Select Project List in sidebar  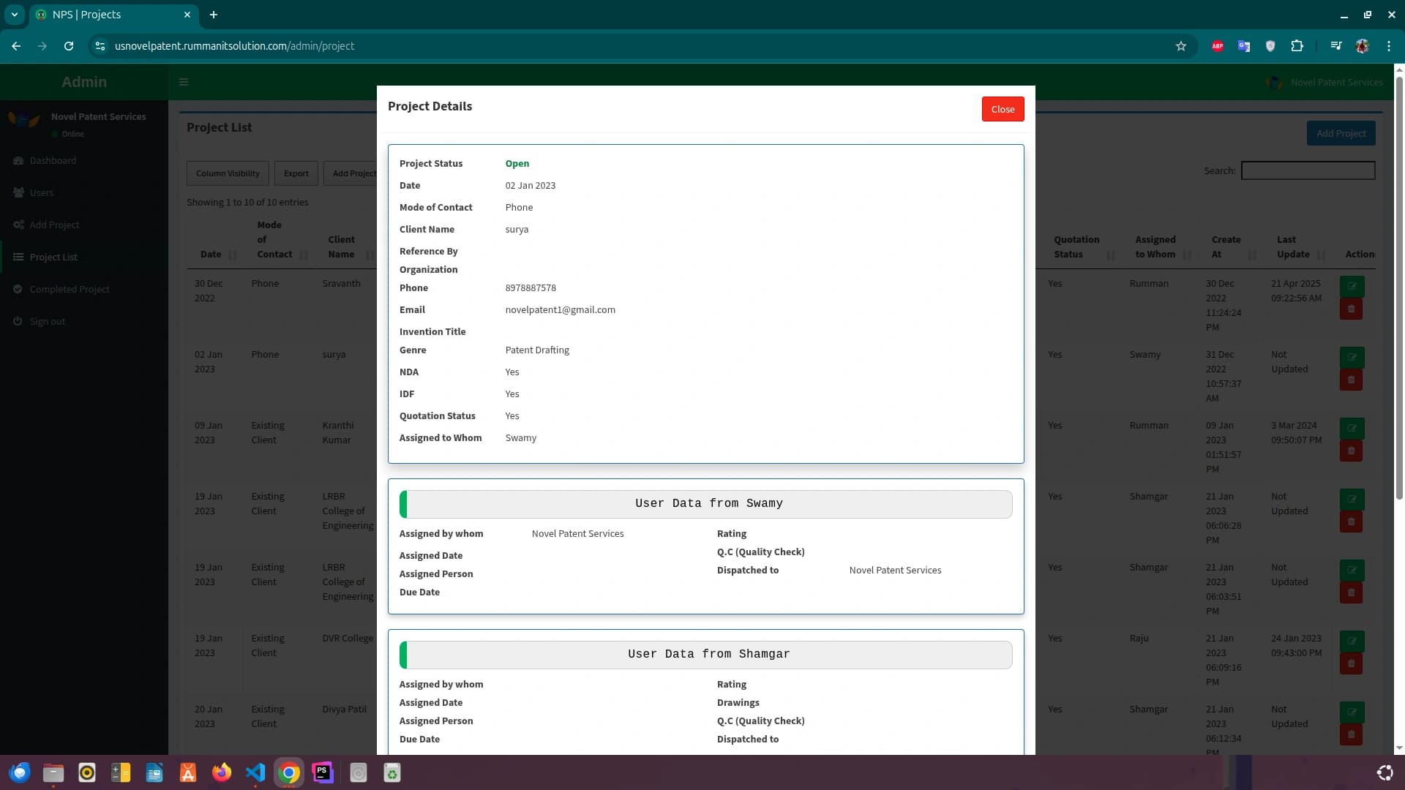tap(53, 257)
